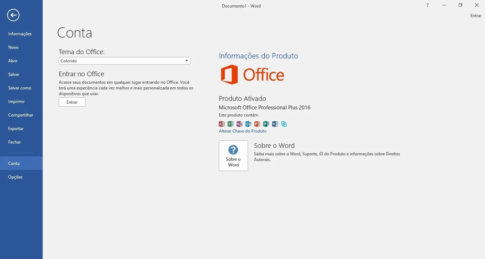Viewport: 485px width, 259px height.
Task: Restore down the Word window
Action: [x=460, y=5]
